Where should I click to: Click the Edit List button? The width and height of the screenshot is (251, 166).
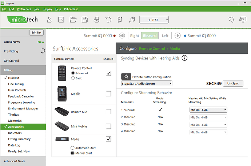[x=36, y=33]
